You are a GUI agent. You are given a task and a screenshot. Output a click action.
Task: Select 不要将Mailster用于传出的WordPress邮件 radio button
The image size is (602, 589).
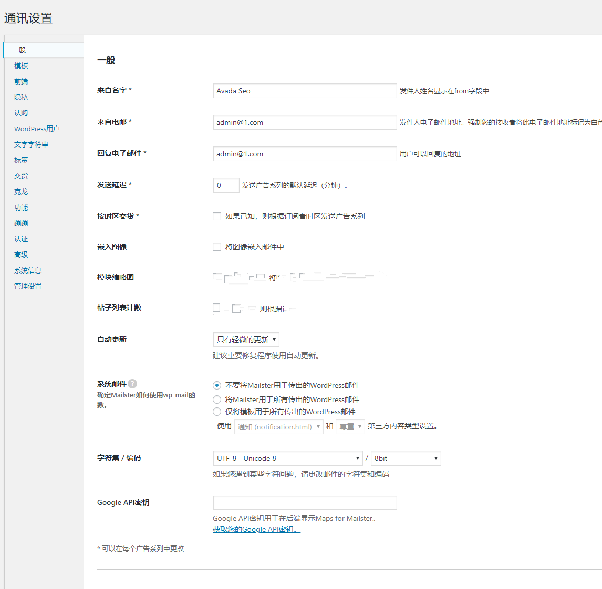click(217, 385)
